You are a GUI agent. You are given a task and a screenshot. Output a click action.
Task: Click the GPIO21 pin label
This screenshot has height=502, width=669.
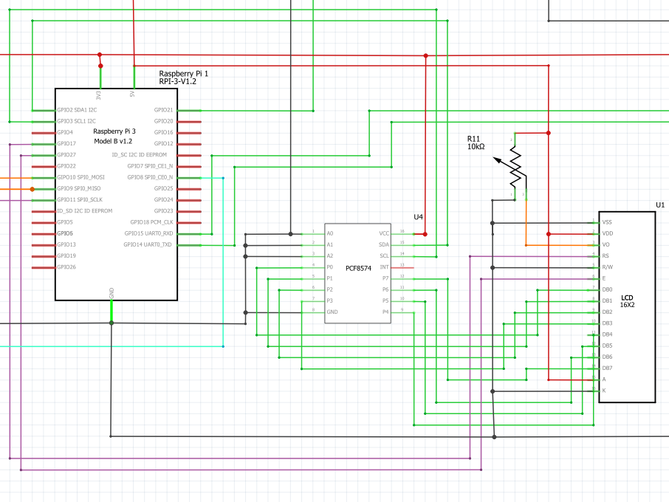point(164,110)
